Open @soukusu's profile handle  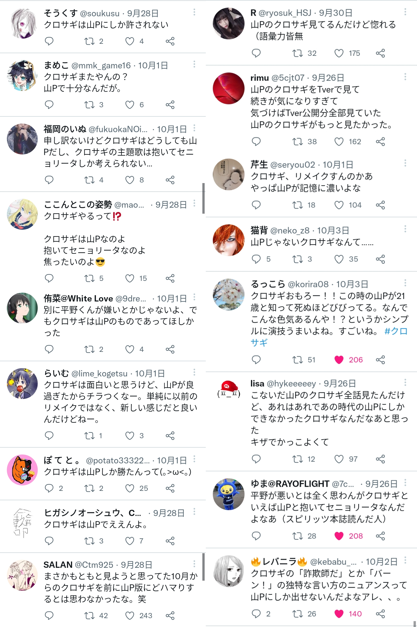[100, 13]
